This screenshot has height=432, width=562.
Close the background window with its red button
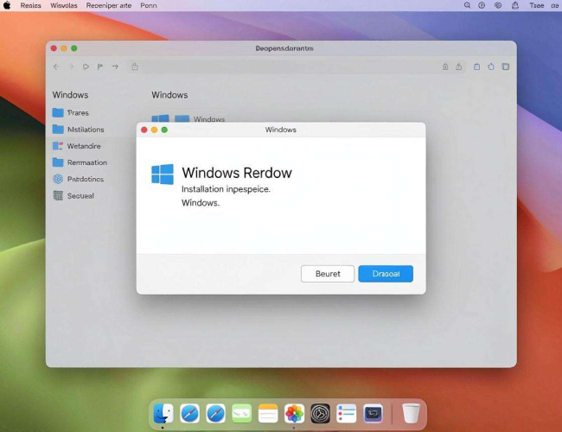(54, 48)
